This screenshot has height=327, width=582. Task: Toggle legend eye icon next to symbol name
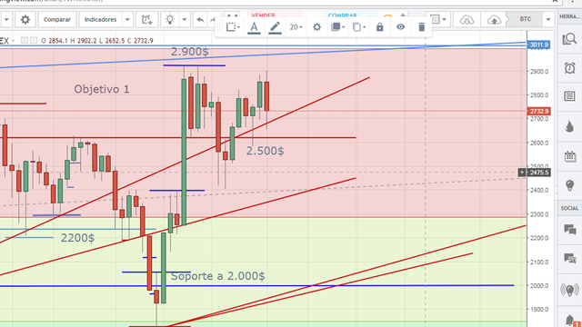[25, 40]
